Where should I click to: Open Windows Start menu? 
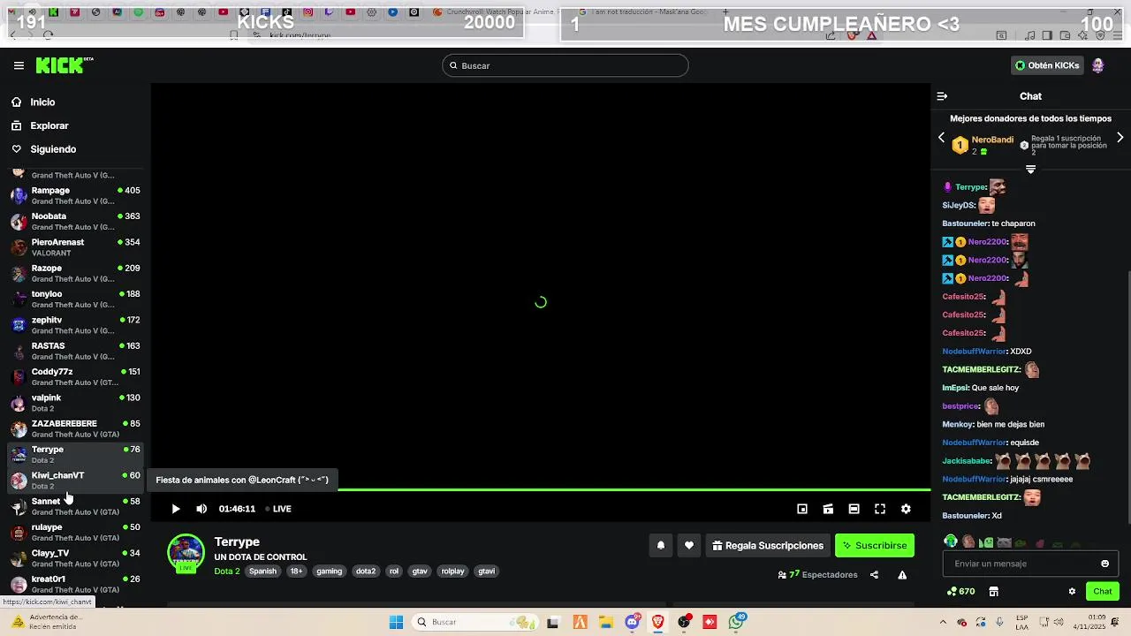(396, 622)
